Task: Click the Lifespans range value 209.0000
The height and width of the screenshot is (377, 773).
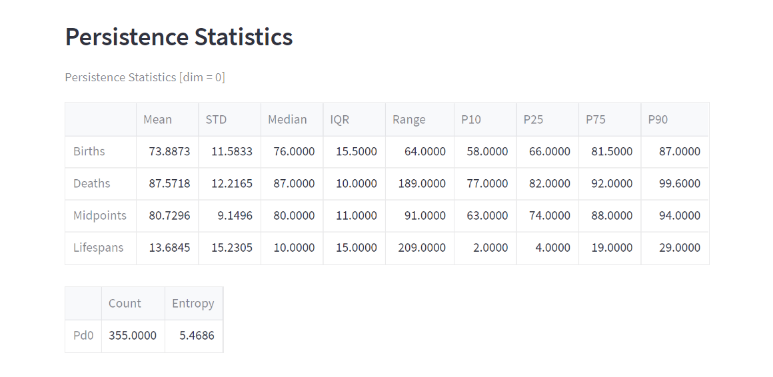Action: [422, 248]
